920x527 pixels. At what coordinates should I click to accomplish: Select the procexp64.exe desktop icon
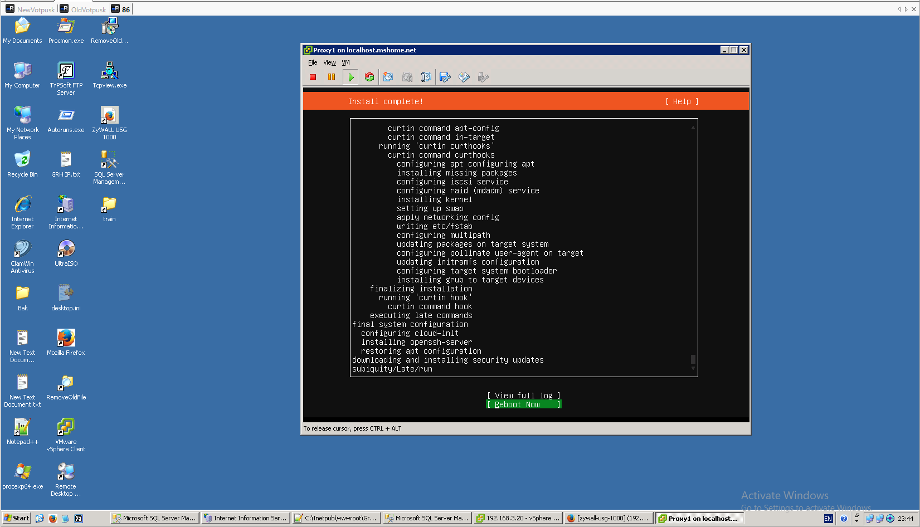click(22, 476)
